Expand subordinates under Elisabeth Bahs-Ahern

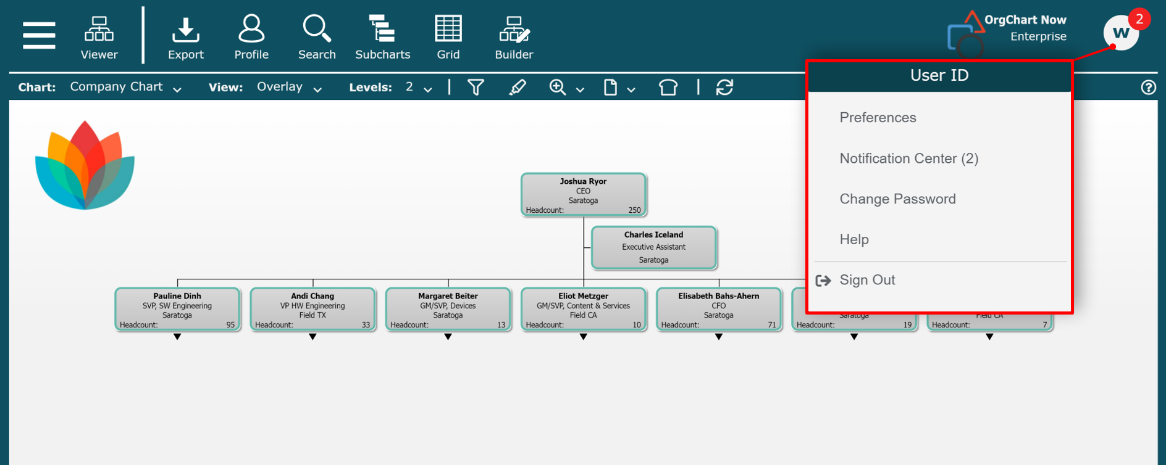pos(719,337)
